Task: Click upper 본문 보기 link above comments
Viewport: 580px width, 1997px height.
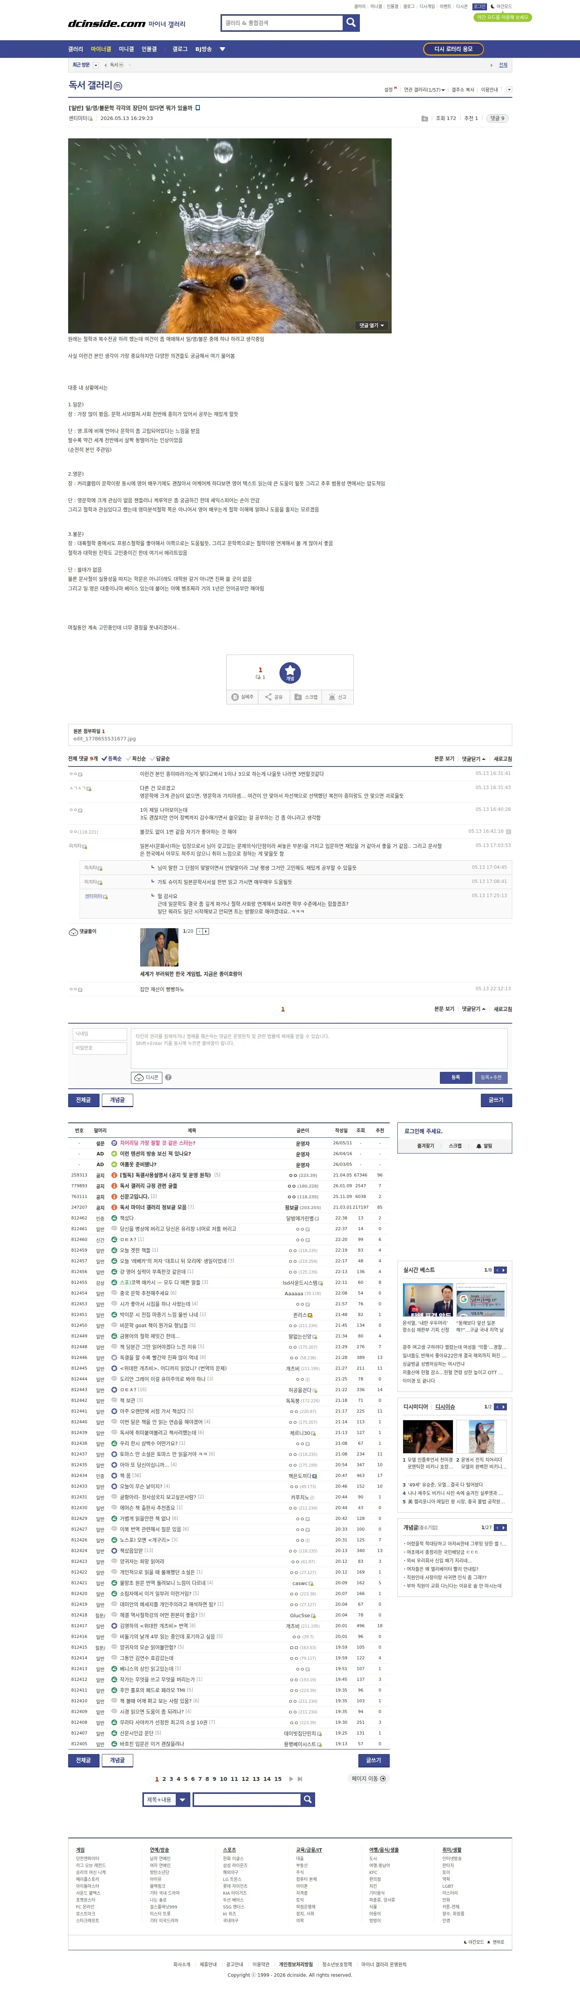Action: coord(444,759)
